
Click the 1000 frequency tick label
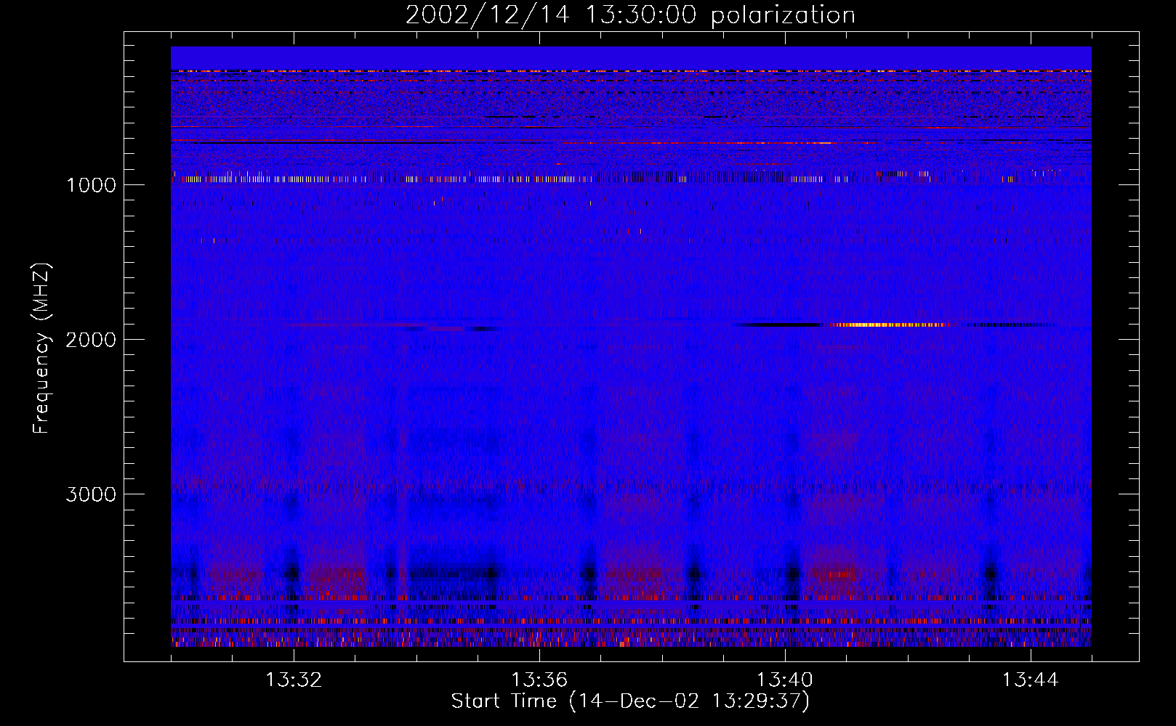pos(92,185)
